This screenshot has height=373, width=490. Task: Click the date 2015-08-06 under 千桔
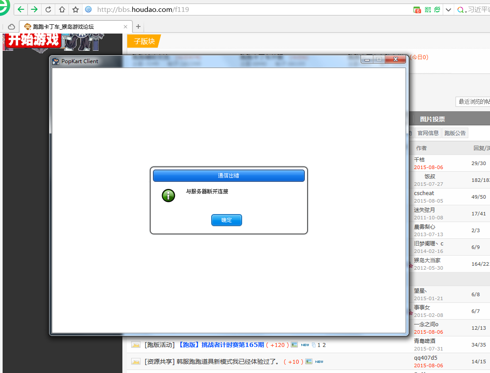click(429, 167)
